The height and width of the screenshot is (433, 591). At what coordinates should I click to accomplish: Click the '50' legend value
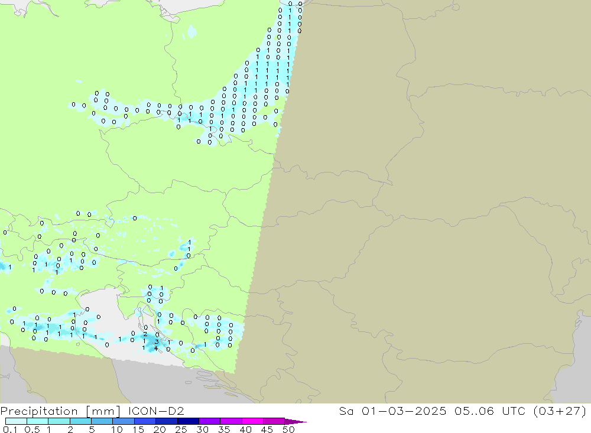[288, 429]
